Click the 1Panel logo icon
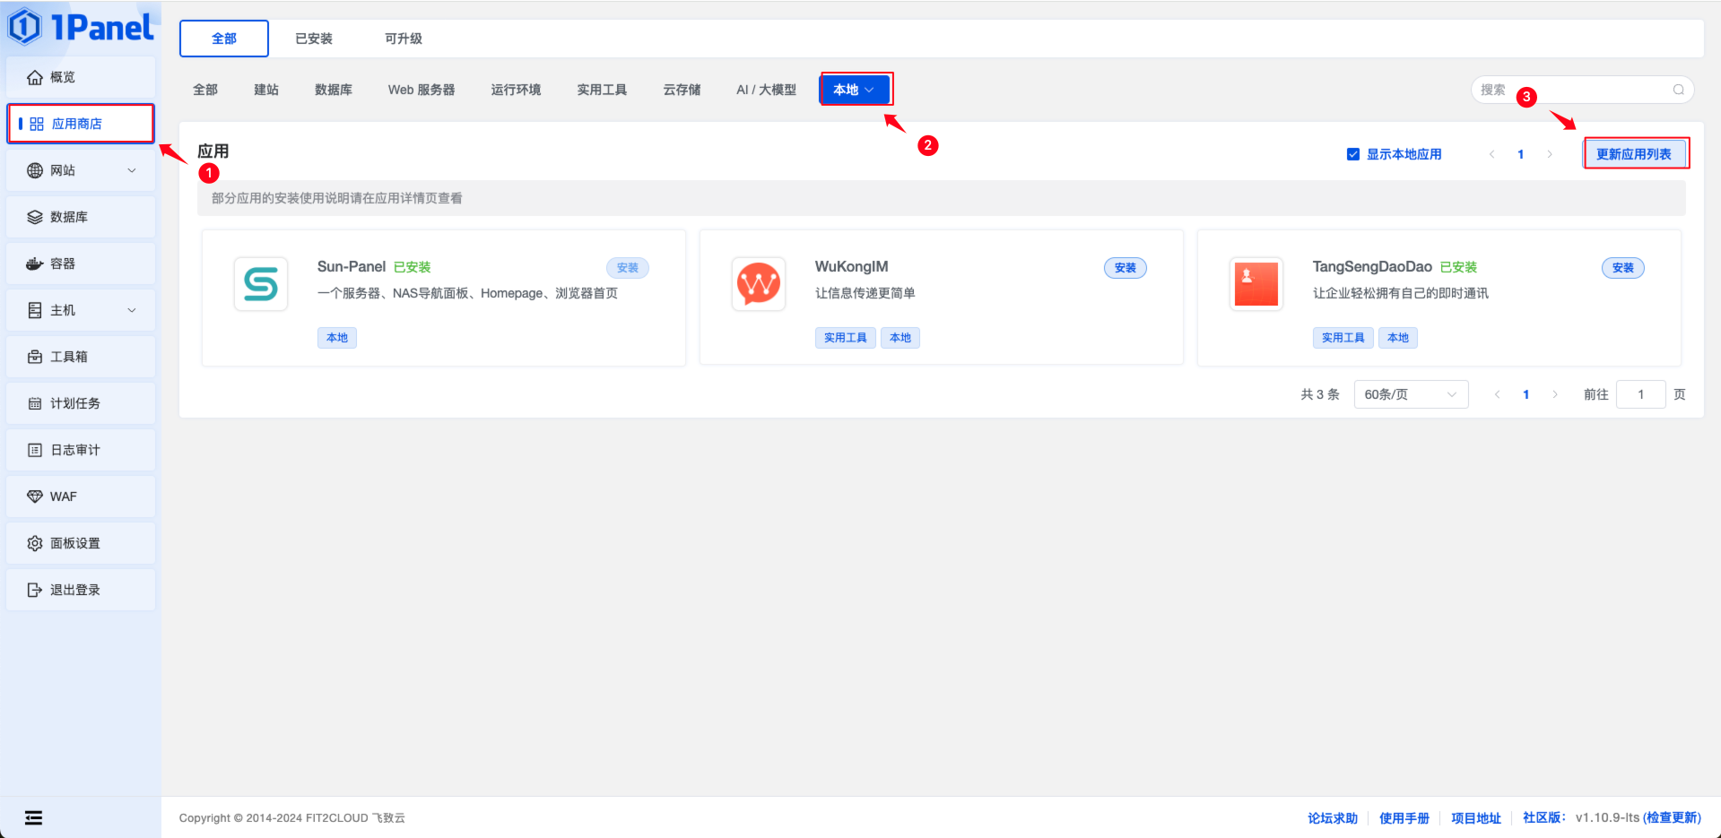The image size is (1721, 838). 25,27
